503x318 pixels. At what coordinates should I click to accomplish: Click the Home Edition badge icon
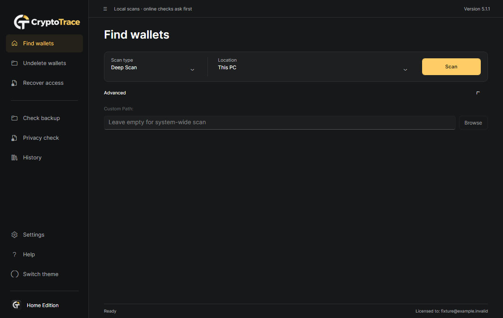click(x=16, y=305)
